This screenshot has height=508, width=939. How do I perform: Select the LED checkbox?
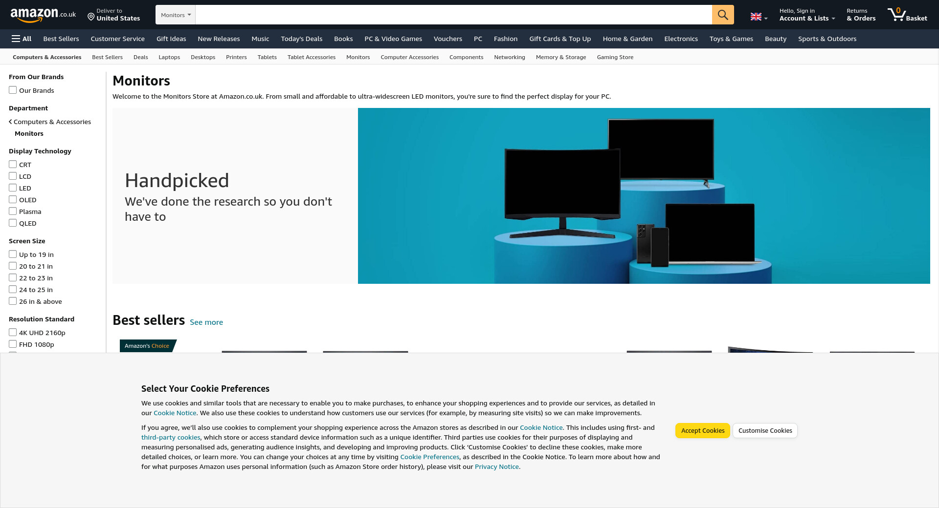coord(13,188)
